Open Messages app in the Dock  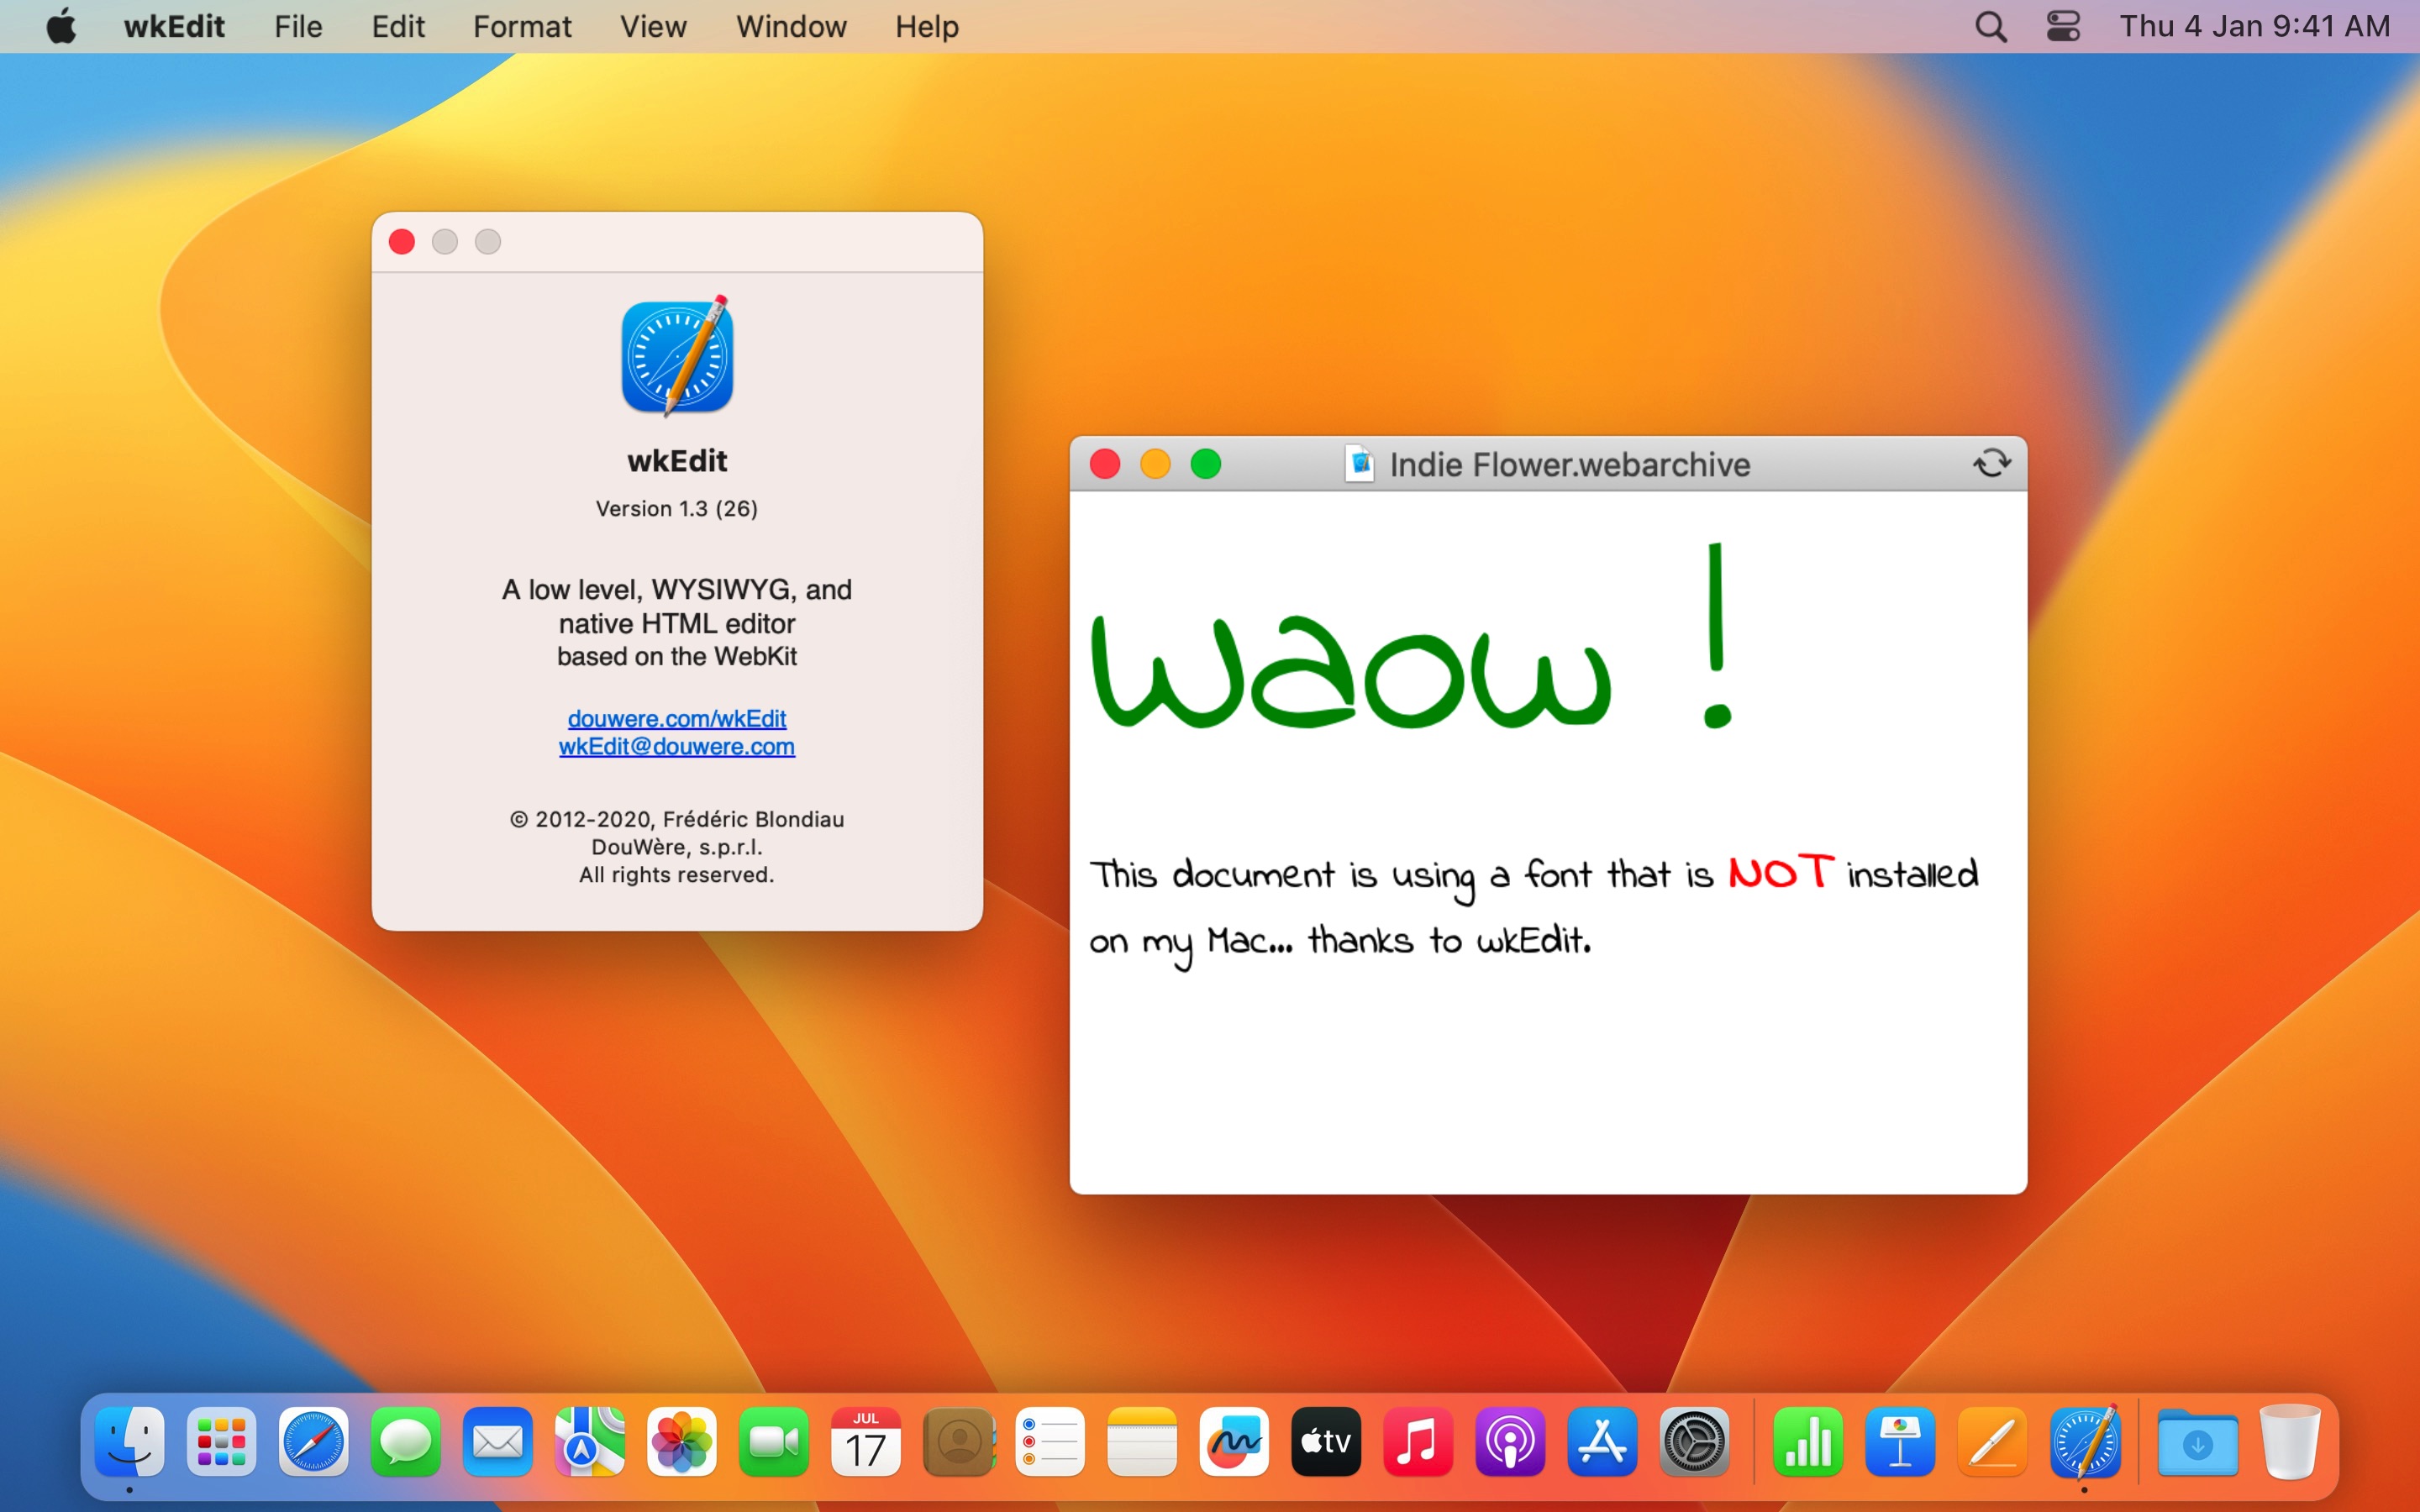coord(406,1442)
